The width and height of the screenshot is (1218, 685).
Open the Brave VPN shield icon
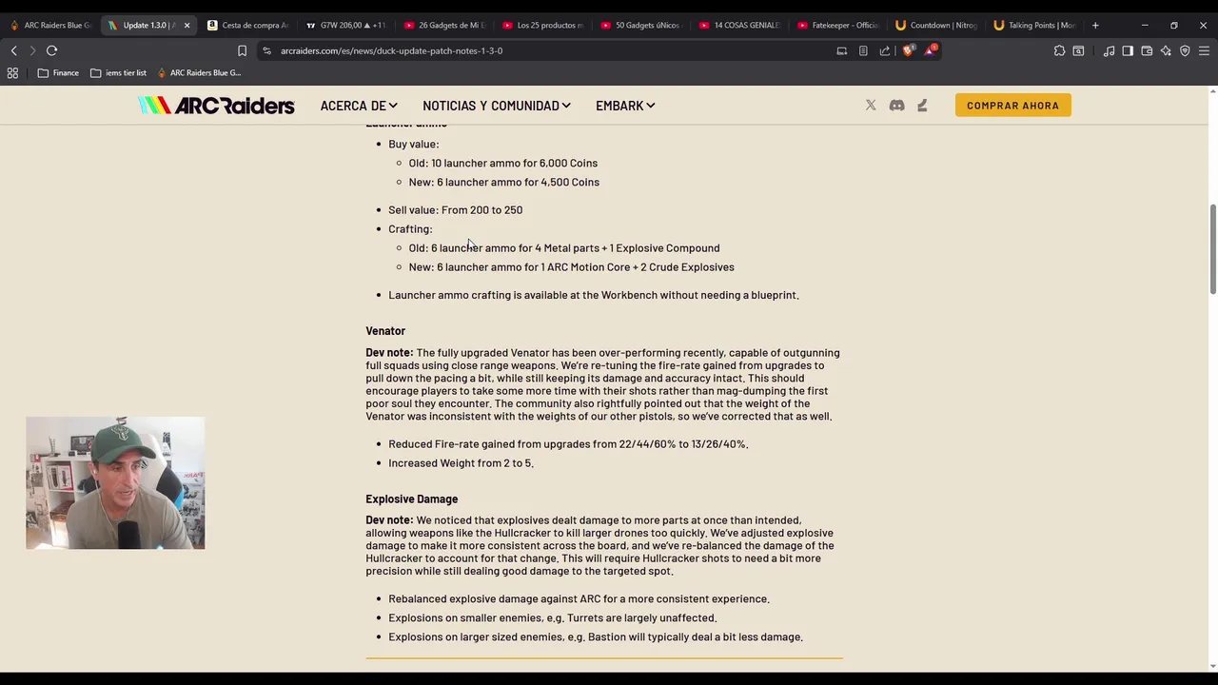1185,50
